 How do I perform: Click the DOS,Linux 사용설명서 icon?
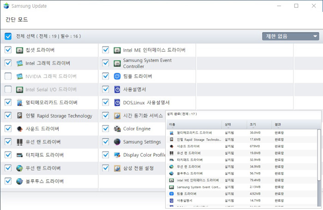point(117,102)
